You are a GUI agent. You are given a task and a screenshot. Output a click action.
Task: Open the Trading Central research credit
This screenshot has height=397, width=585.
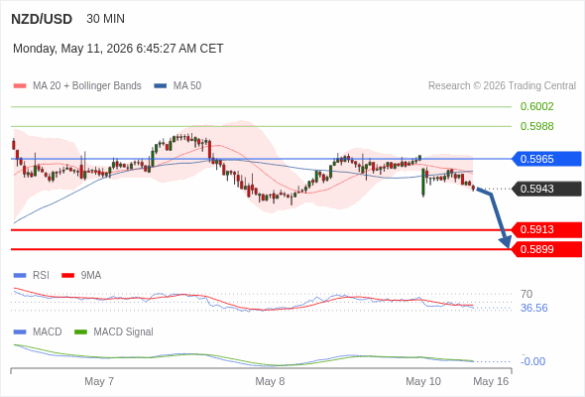point(502,86)
